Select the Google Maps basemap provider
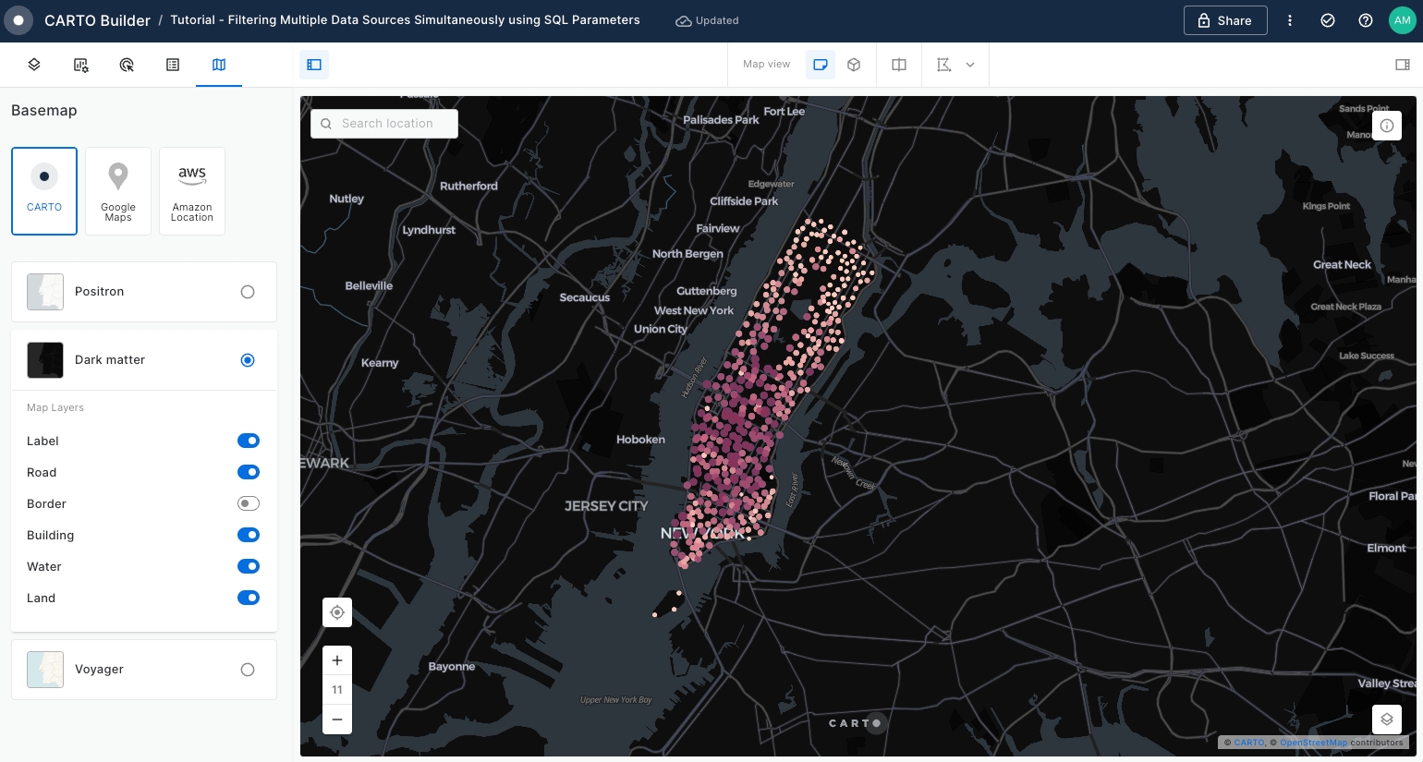This screenshot has width=1423, height=762. (x=118, y=191)
